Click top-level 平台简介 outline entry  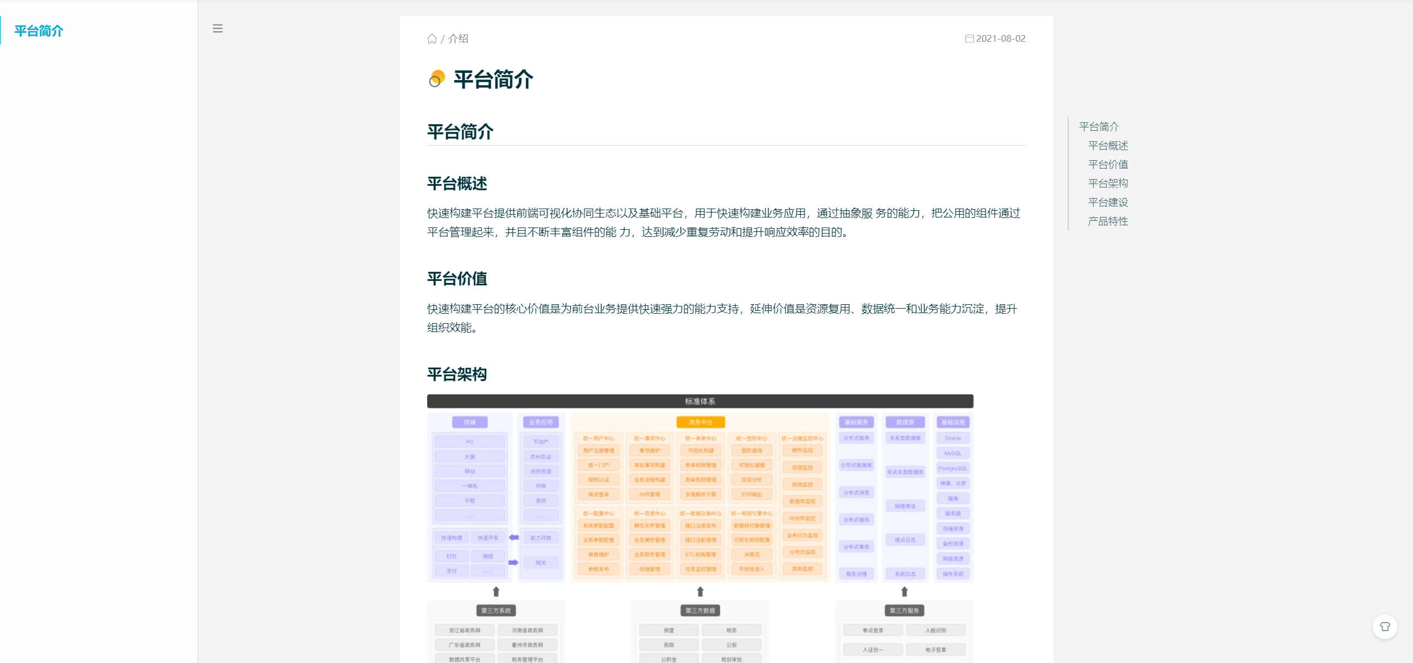pyautogui.click(x=1099, y=127)
